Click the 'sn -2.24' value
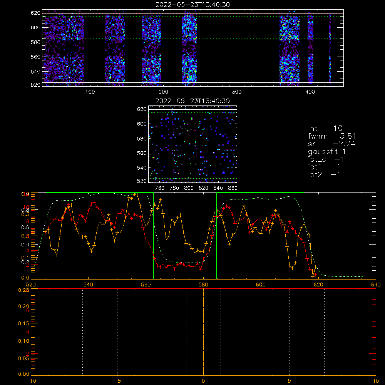 (332, 144)
